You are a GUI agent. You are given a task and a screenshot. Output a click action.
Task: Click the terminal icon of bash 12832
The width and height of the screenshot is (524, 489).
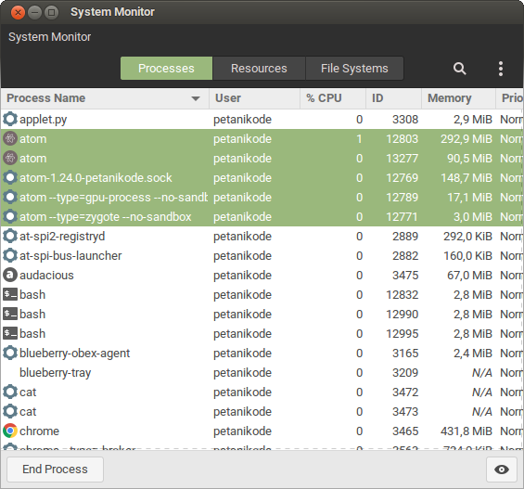click(x=10, y=294)
